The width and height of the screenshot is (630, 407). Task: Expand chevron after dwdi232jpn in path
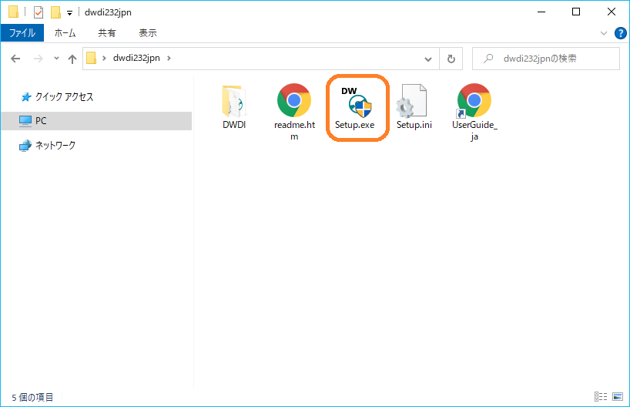tap(169, 59)
